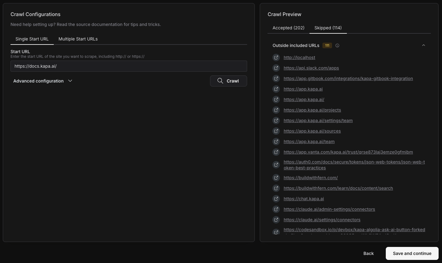
Task: Click Save and continue
Action: (412, 253)
